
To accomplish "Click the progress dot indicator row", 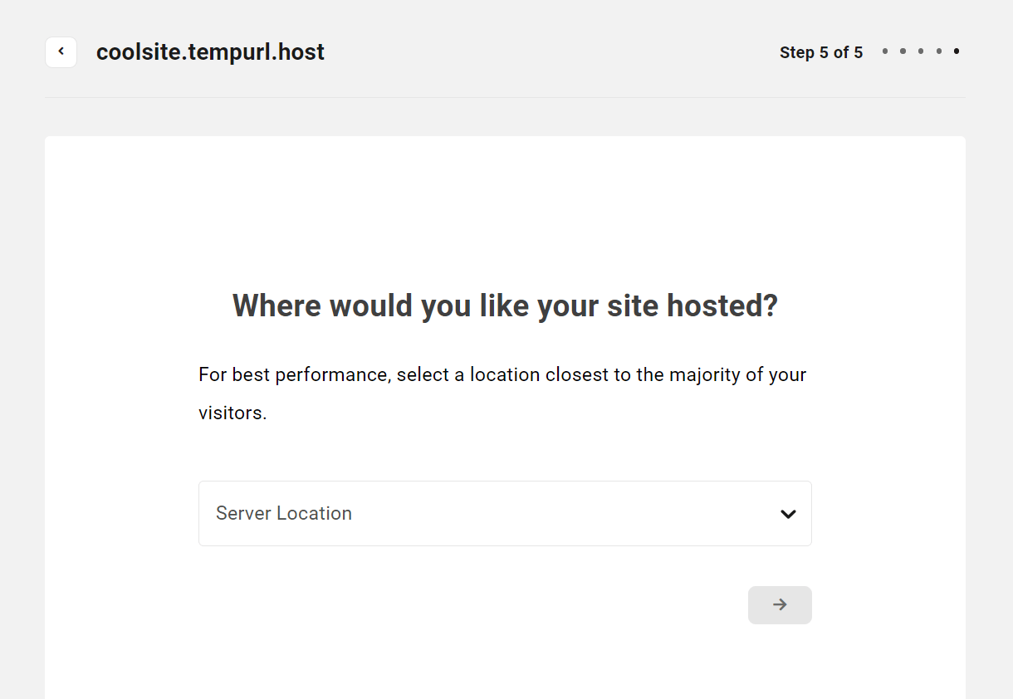I will (x=920, y=51).
